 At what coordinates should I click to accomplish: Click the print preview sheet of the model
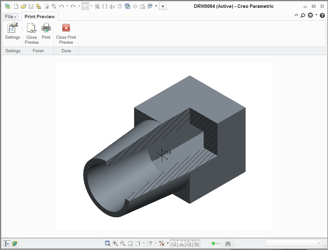click(164, 146)
